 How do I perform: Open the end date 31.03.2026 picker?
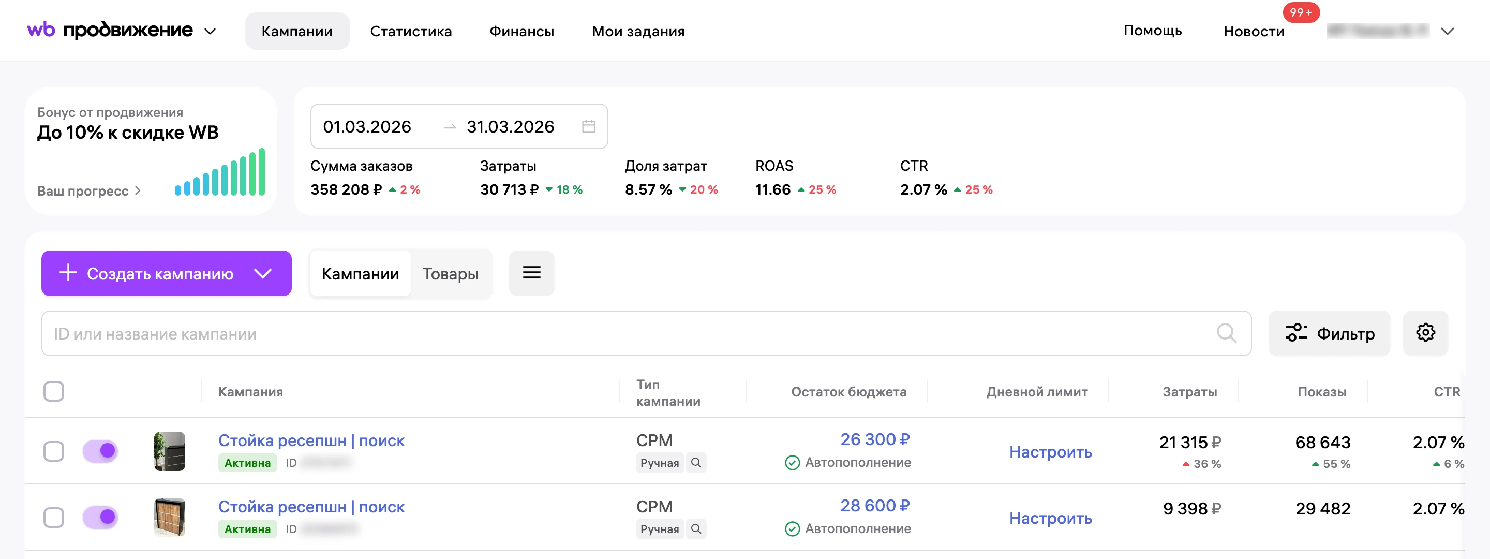[x=510, y=127]
